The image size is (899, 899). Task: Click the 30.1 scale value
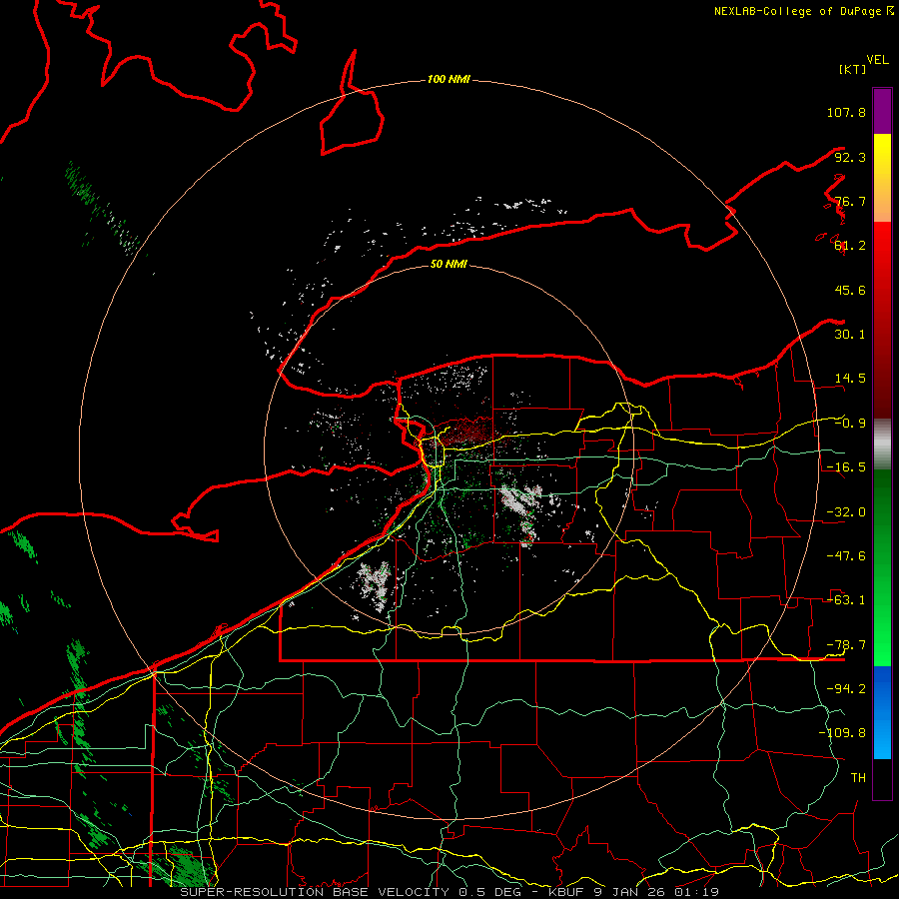pos(850,335)
